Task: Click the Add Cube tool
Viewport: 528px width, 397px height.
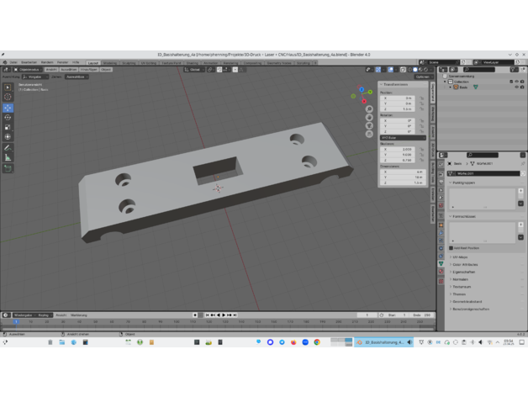Action: (x=8, y=168)
